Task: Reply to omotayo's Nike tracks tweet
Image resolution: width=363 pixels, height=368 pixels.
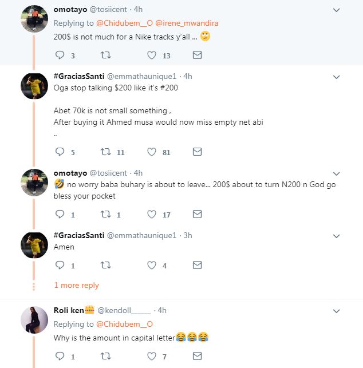Action: coord(60,56)
